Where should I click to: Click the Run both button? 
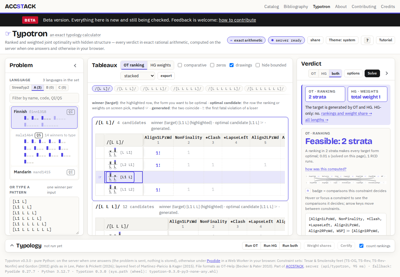tap(290, 246)
